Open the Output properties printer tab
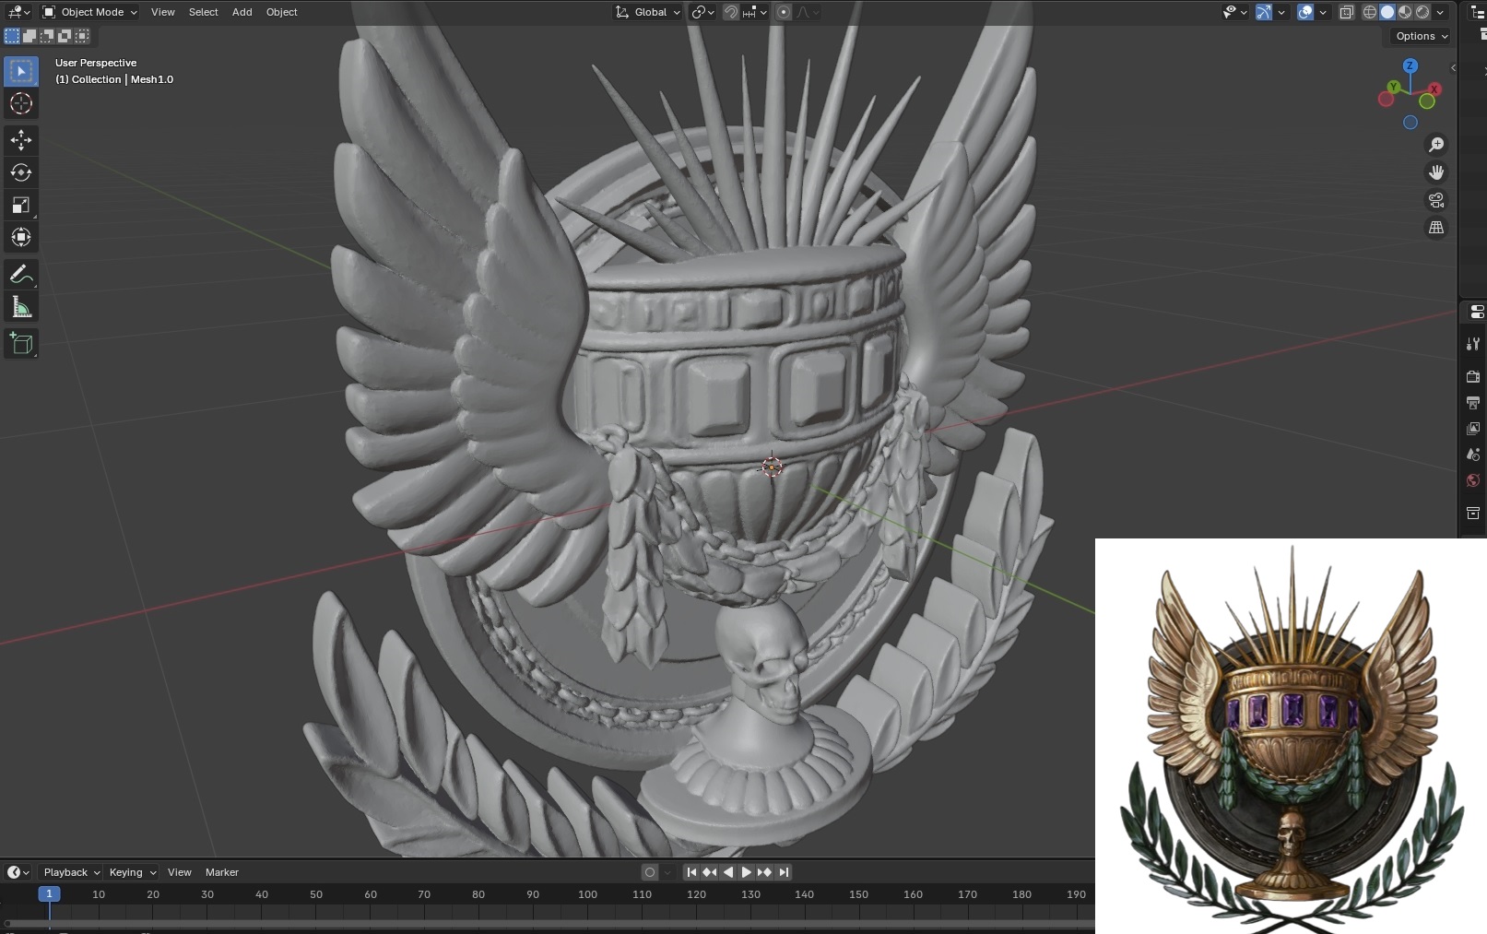This screenshot has width=1487, height=934. tap(1473, 402)
